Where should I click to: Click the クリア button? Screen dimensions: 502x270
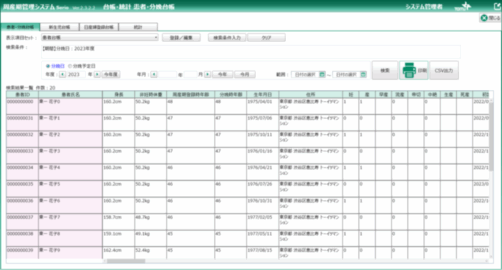pos(266,38)
